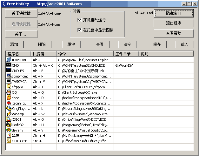The image size is (199, 156).
Task: Open 属性 for the selected entry
Action: pos(71,44)
